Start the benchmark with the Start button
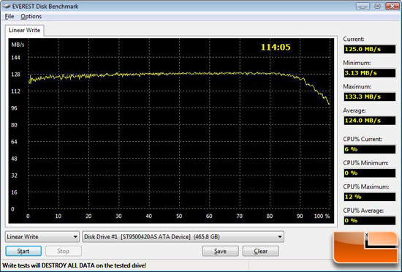This screenshot has height=272, width=402. coord(23,251)
